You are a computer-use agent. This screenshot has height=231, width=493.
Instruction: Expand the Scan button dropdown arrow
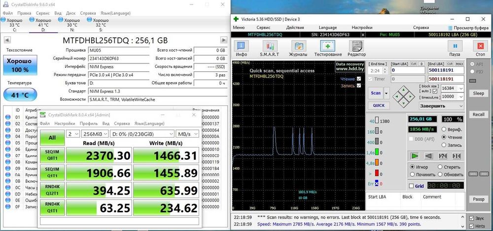387,93
